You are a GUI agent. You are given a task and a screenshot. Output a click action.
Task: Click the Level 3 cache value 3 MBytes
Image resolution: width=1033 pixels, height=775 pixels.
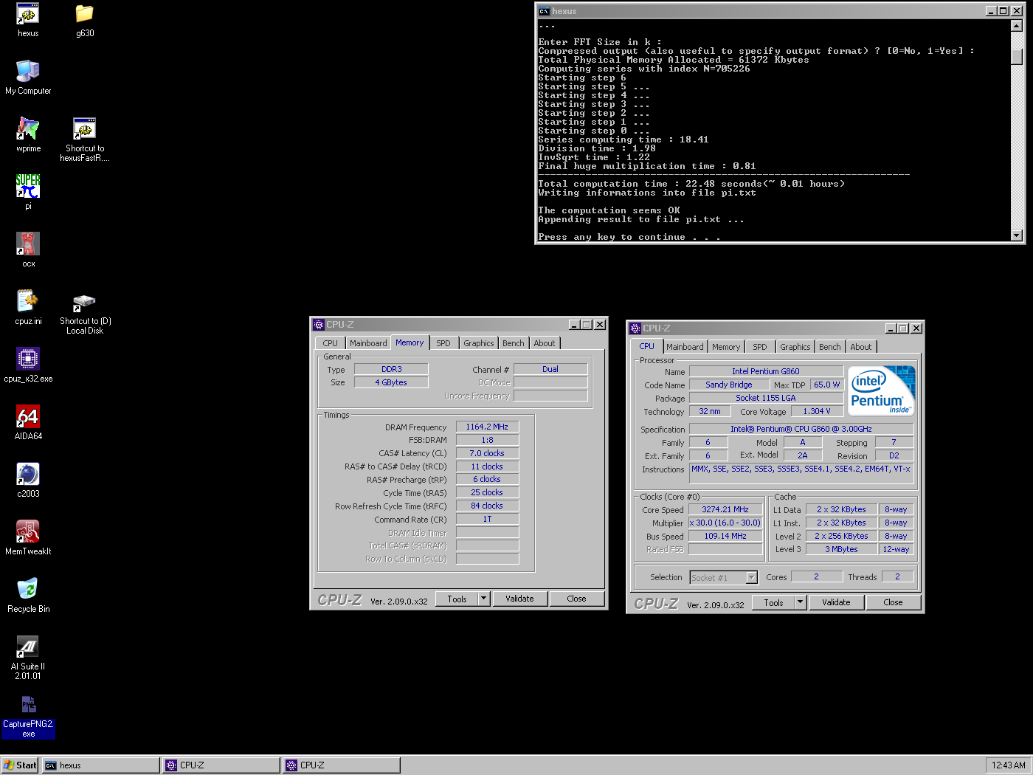pyautogui.click(x=841, y=549)
